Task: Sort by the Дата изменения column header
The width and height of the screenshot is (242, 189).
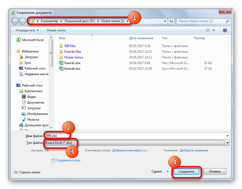Action: 141,38
